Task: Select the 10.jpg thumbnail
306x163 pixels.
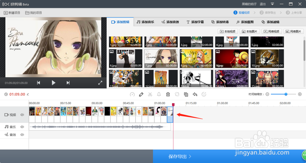Action: [267, 58]
